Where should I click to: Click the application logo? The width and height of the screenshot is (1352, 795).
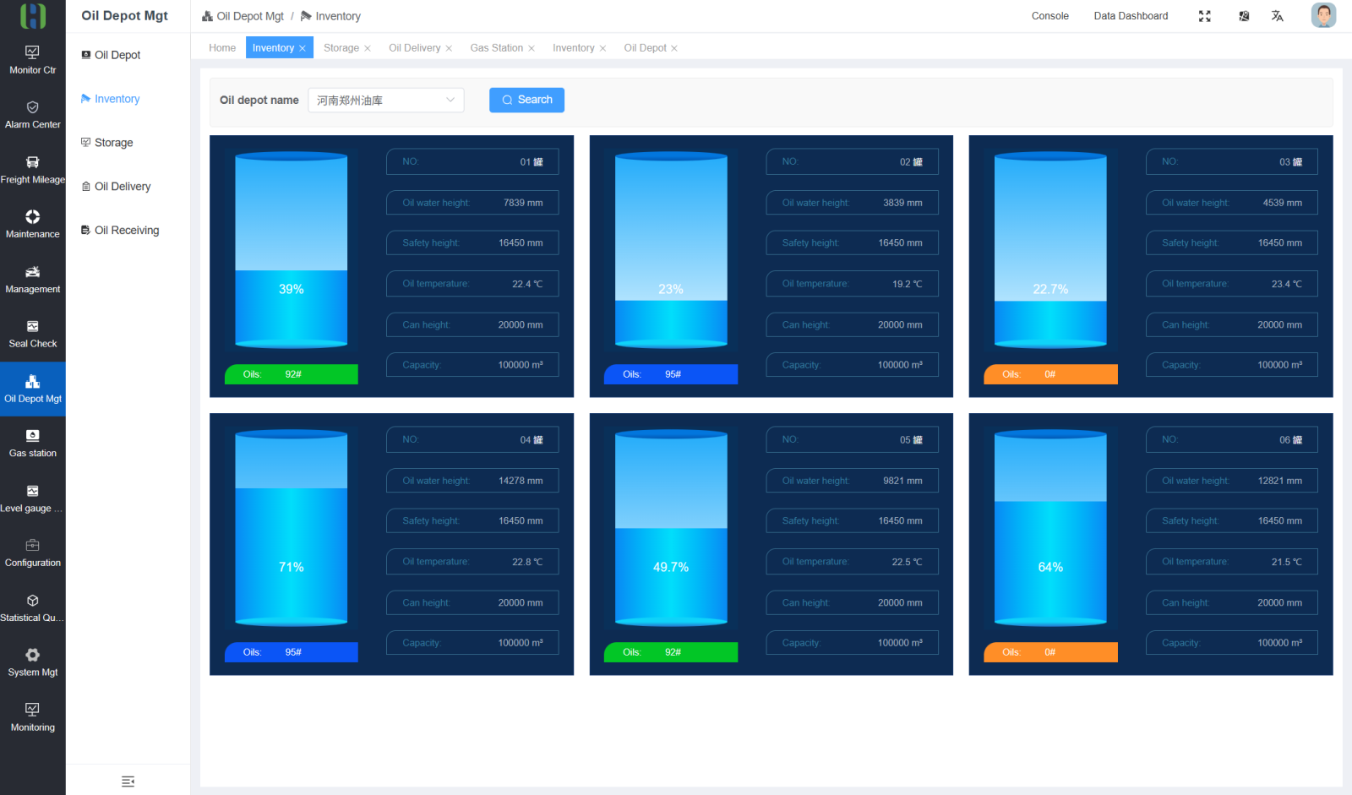(33, 15)
